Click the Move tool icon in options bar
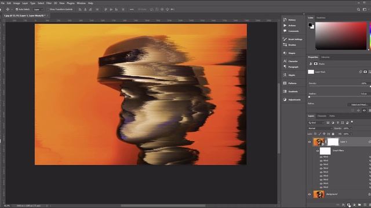The width and height of the screenshot is (371, 208). tap(8, 9)
